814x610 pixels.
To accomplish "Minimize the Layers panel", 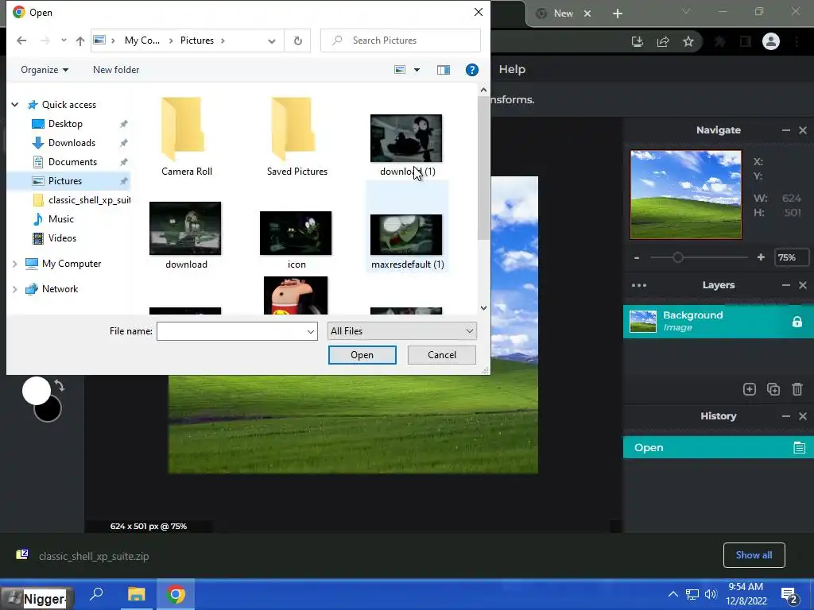I will tap(786, 285).
